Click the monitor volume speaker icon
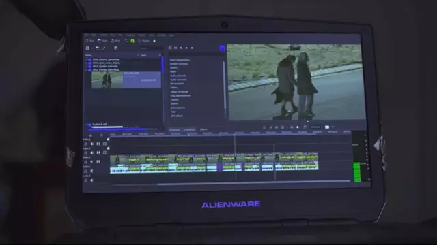The image size is (437, 245). (298, 127)
